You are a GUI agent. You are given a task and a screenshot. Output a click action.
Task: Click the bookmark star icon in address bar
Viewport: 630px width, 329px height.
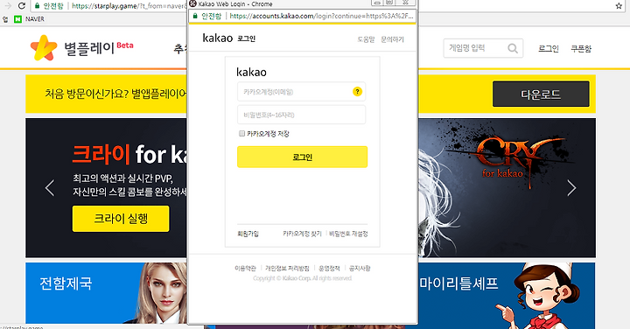click(x=619, y=5)
